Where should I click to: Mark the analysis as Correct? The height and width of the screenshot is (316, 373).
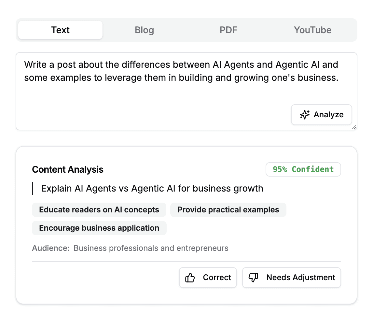click(208, 278)
